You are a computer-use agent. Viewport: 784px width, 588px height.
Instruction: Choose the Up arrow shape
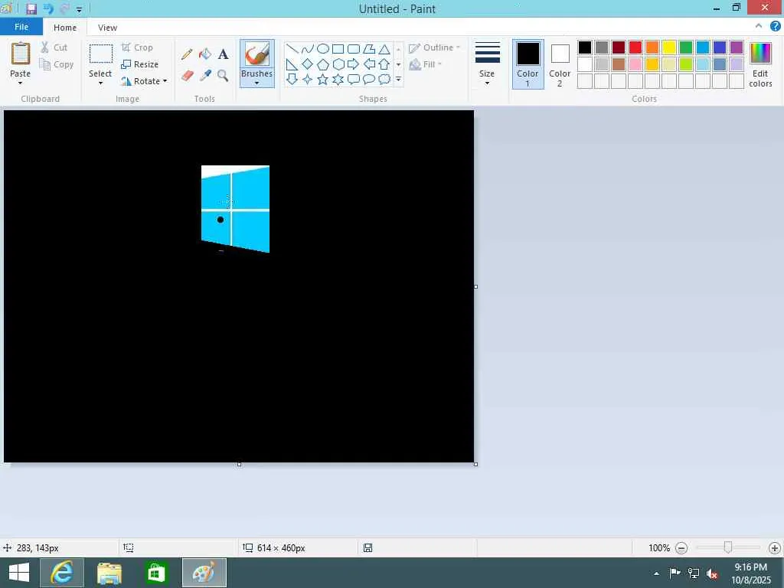tap(384, 64)
